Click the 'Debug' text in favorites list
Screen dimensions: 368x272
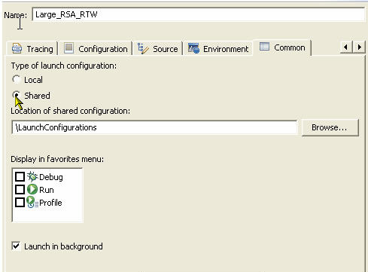(51, 177)
